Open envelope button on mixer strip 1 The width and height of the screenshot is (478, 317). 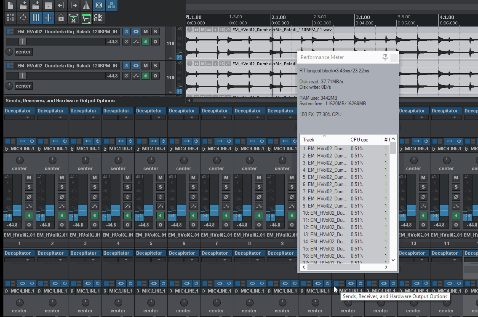click(x=29, y=206)
